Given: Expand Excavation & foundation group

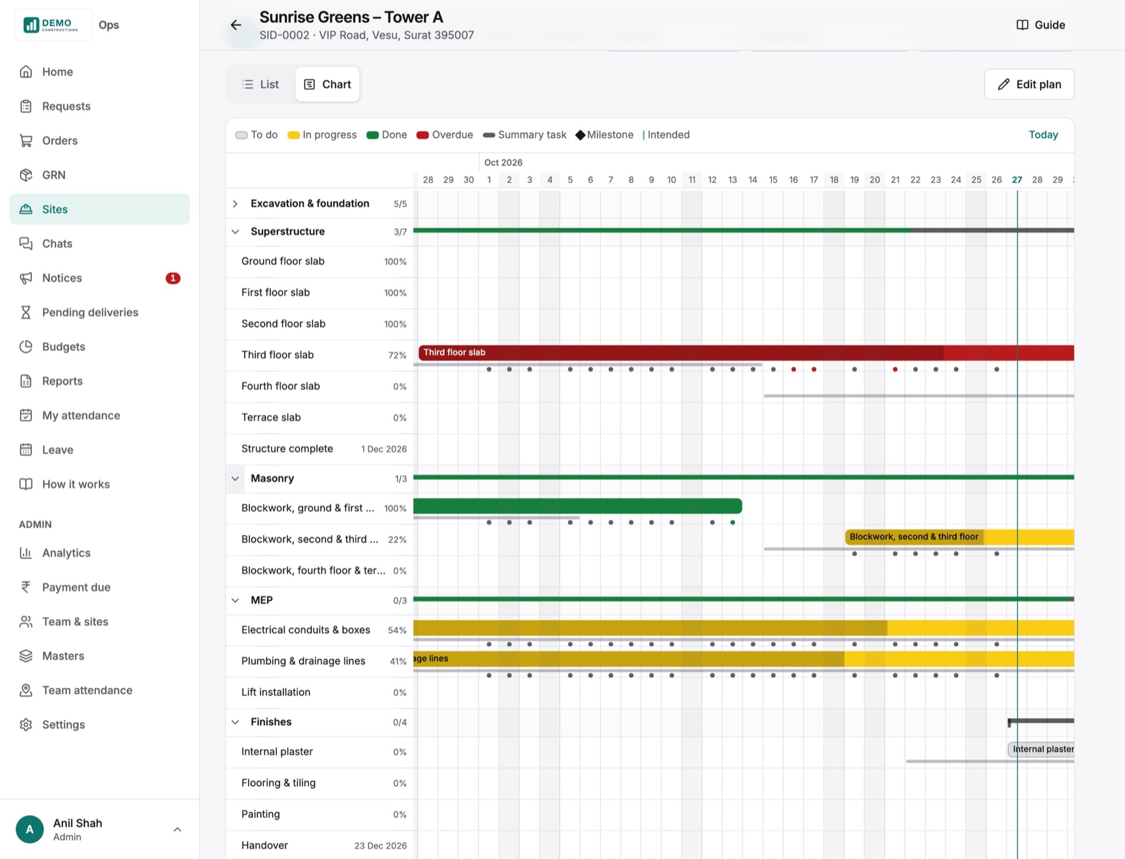Looking at the screenshot, I should (235, 204).
